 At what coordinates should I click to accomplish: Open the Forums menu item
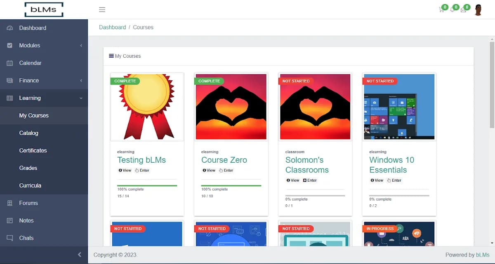[28, 203]
